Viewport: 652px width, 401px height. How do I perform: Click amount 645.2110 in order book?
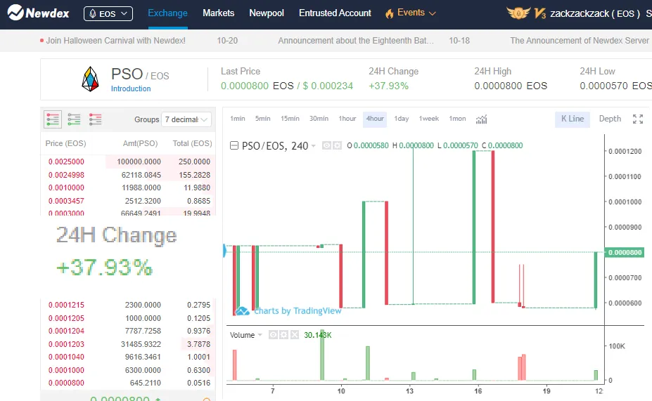point(145,383)
